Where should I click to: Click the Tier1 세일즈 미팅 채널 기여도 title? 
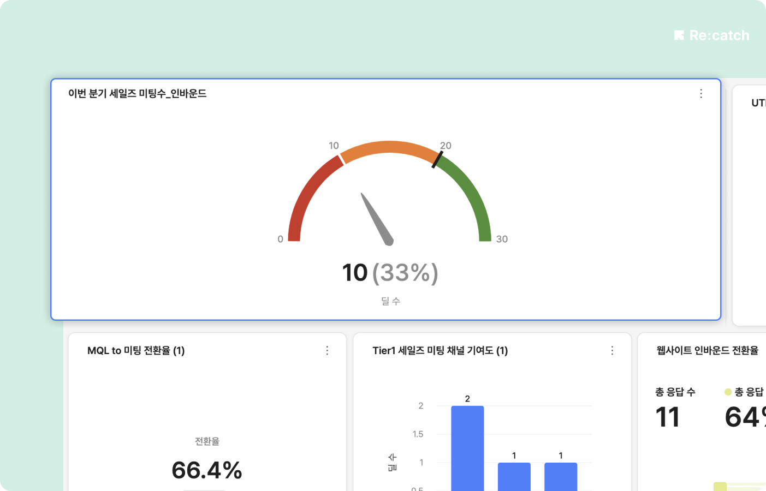(x=440, y=351)
